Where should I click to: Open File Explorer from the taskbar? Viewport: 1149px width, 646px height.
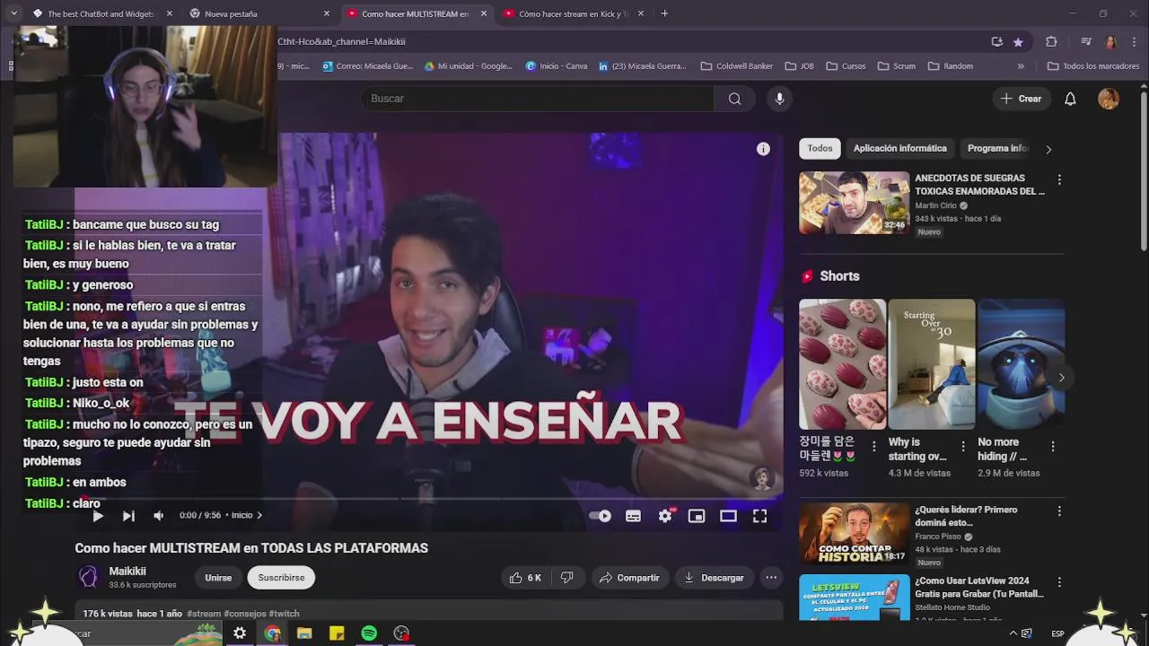[304, 633]
